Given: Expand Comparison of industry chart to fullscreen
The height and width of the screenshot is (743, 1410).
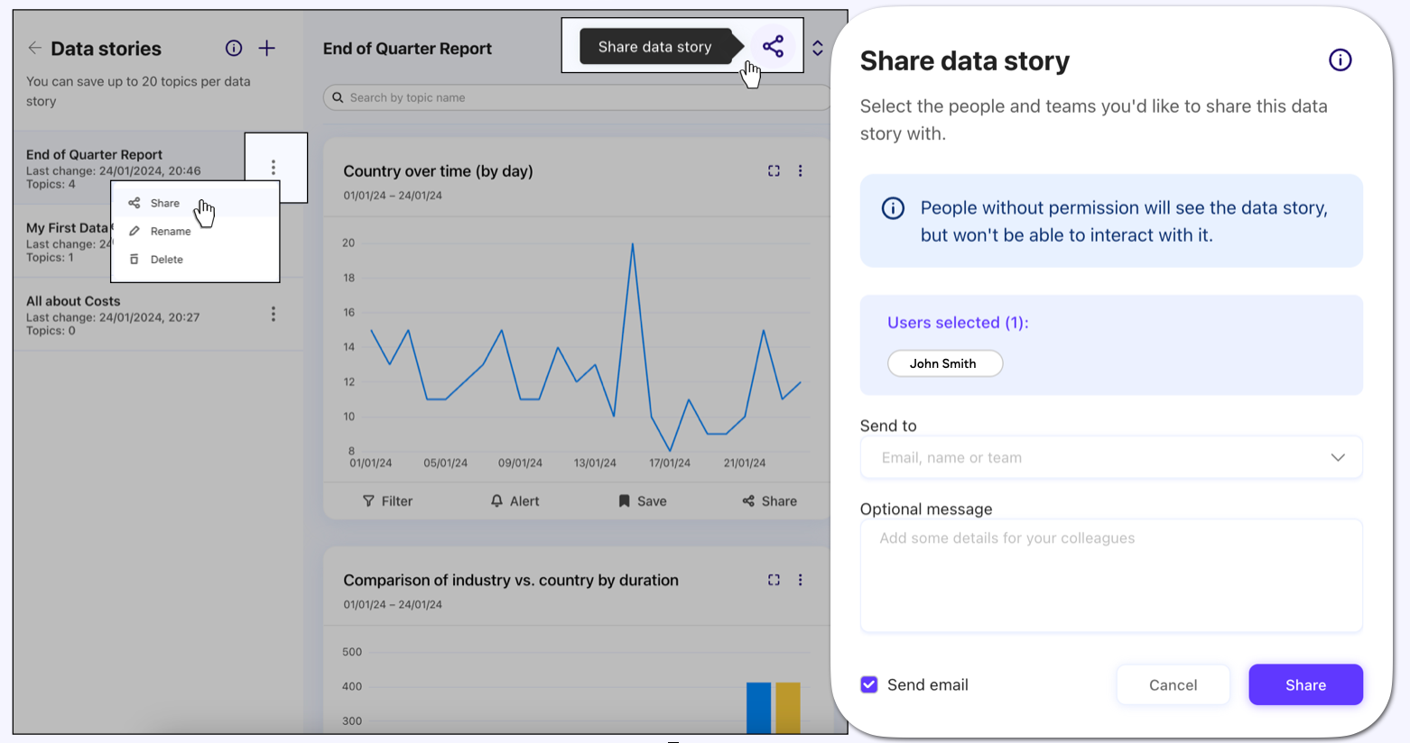Looking at the screenshot, I should point(774,580).
